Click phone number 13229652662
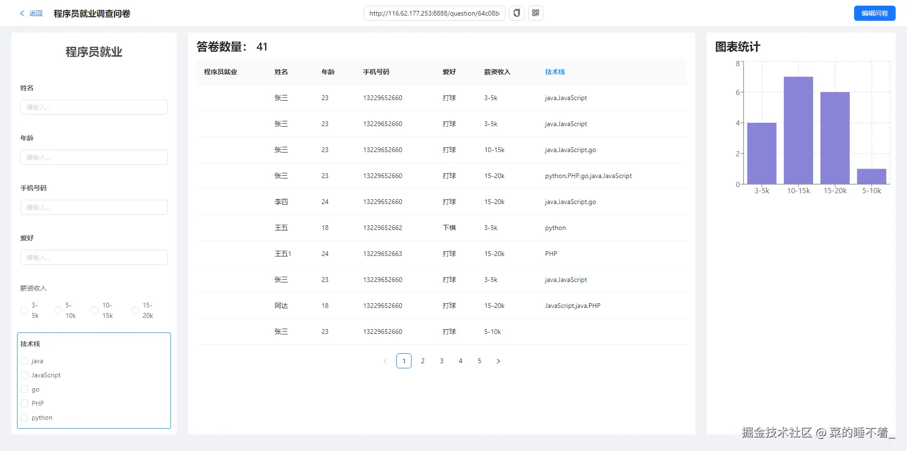This screenshot has width=907, height=451. pos(383,228)
